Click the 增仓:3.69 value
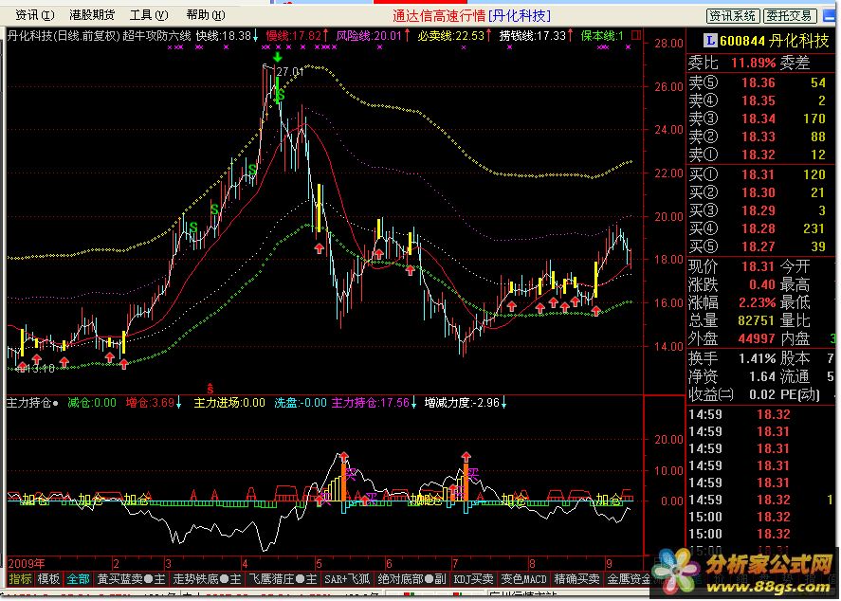The image size is (841, 601). pyautogui.click(x=150, y=403)
